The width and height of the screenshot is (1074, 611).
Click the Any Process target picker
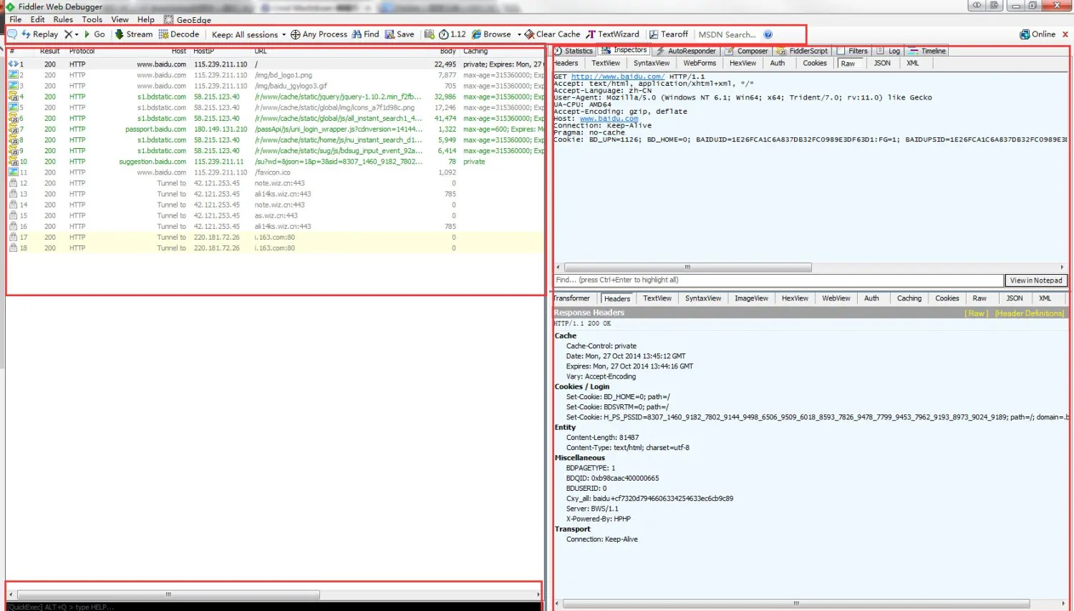319,34
